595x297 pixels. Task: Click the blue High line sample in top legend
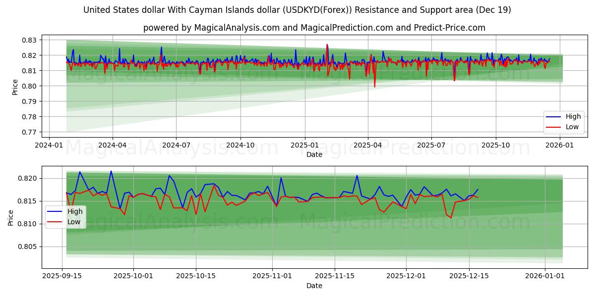pos(554,116)
